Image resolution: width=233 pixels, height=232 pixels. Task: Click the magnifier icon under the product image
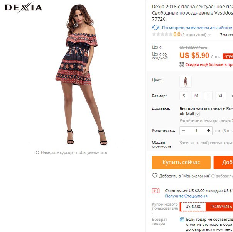pyautogui.click(x=37, y=152)
